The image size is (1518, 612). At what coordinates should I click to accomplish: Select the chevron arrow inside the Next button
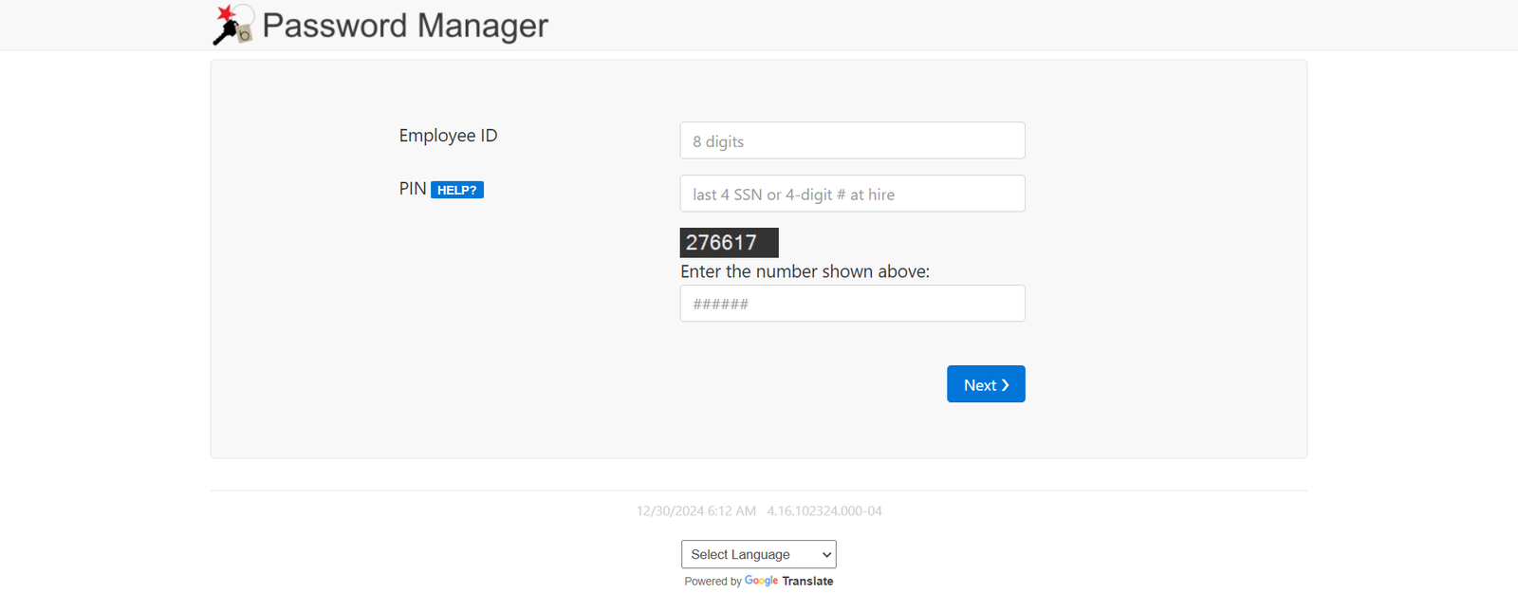pos(1005,384)
